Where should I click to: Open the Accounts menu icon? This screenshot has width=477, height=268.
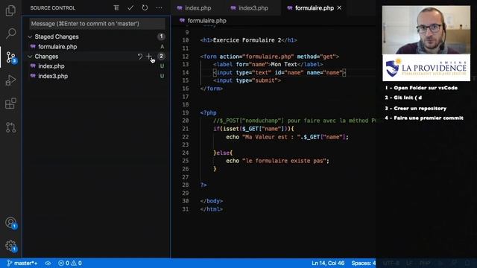click(x=11, y=223)
